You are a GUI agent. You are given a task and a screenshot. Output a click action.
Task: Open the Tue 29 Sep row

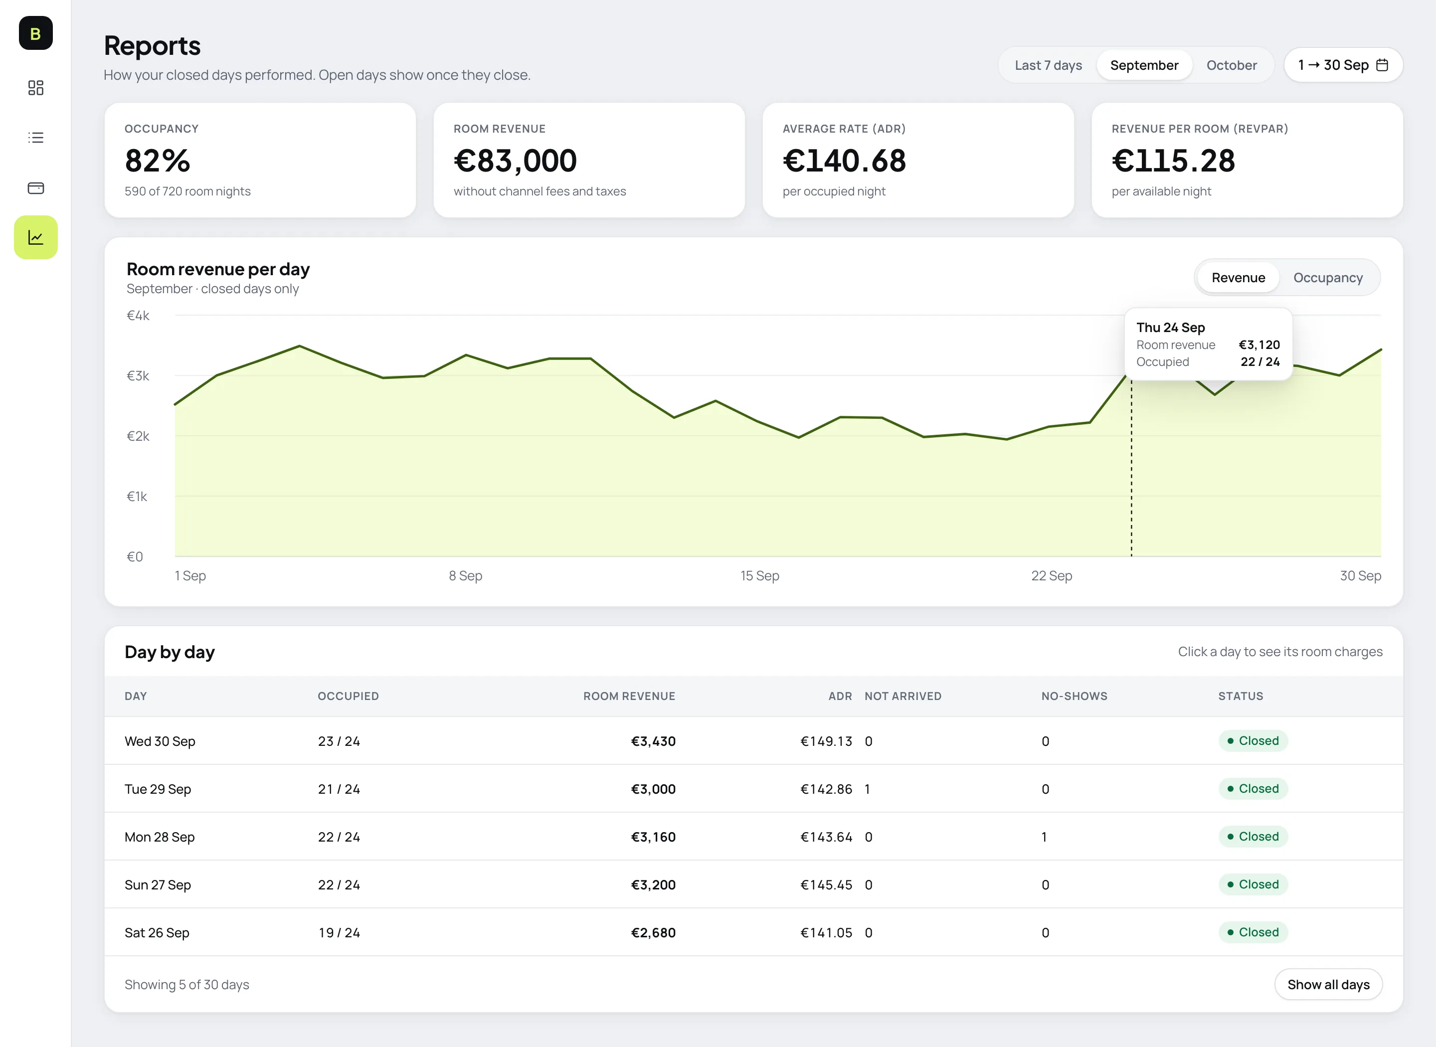[x=753, y=788]
